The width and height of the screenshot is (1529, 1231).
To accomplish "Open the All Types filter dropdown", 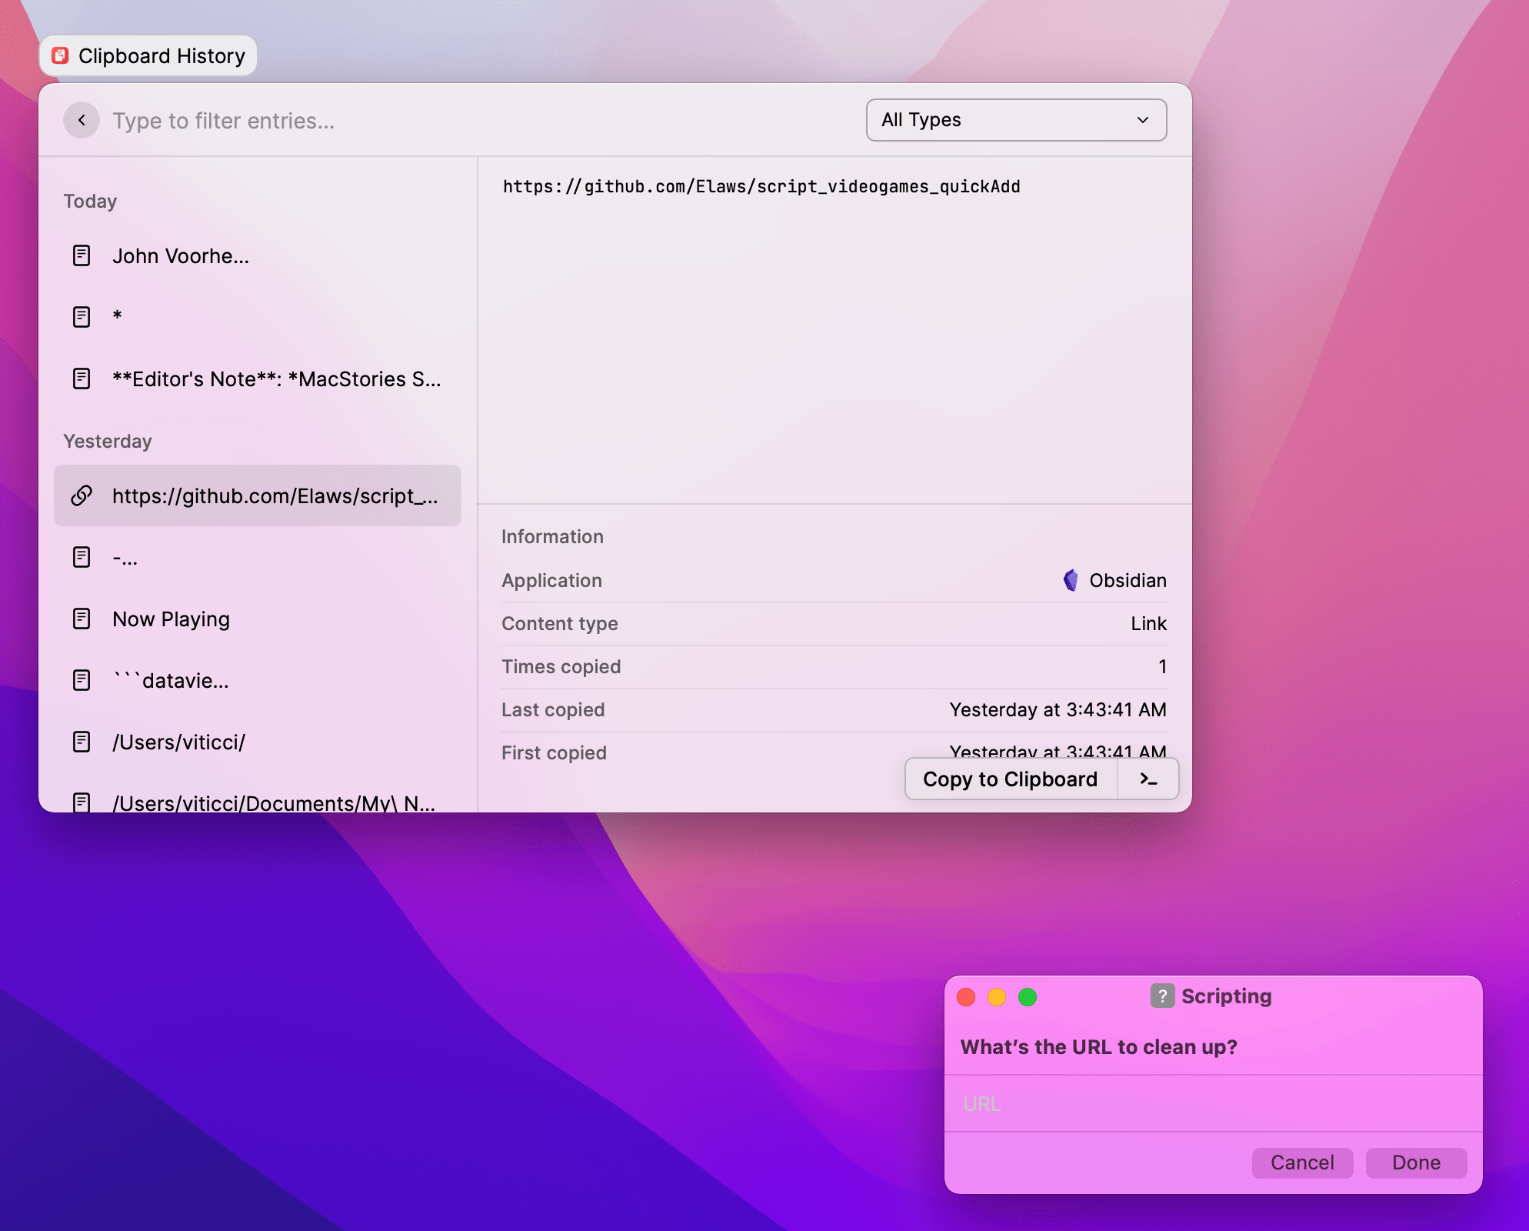I will point(1016,120).
